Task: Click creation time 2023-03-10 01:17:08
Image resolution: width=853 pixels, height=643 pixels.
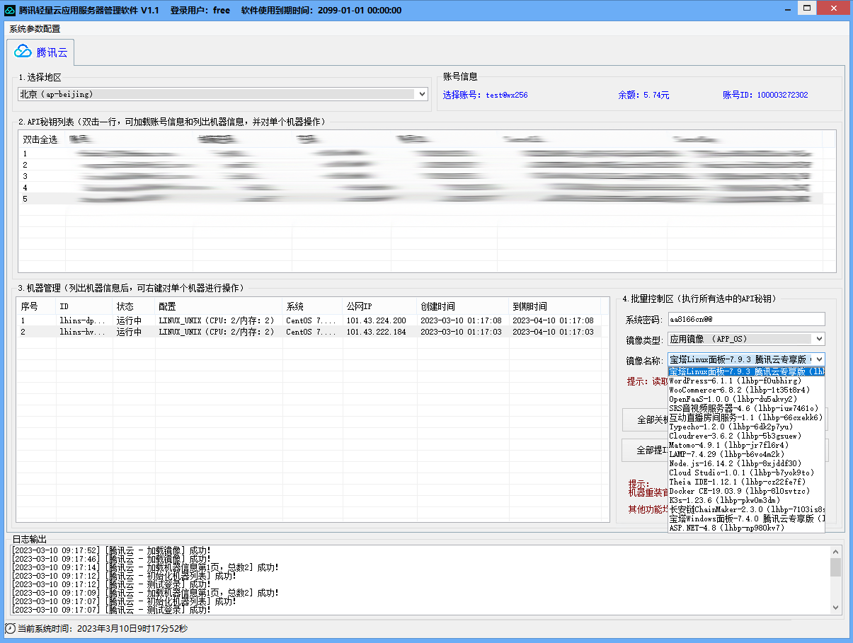Action: tap(462, 320)
